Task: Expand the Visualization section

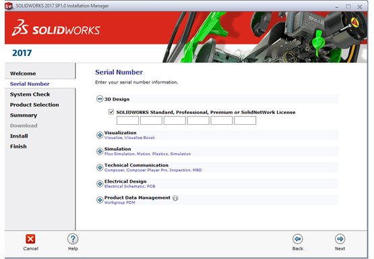Action: pyautogui.click(x=100, y=135)
